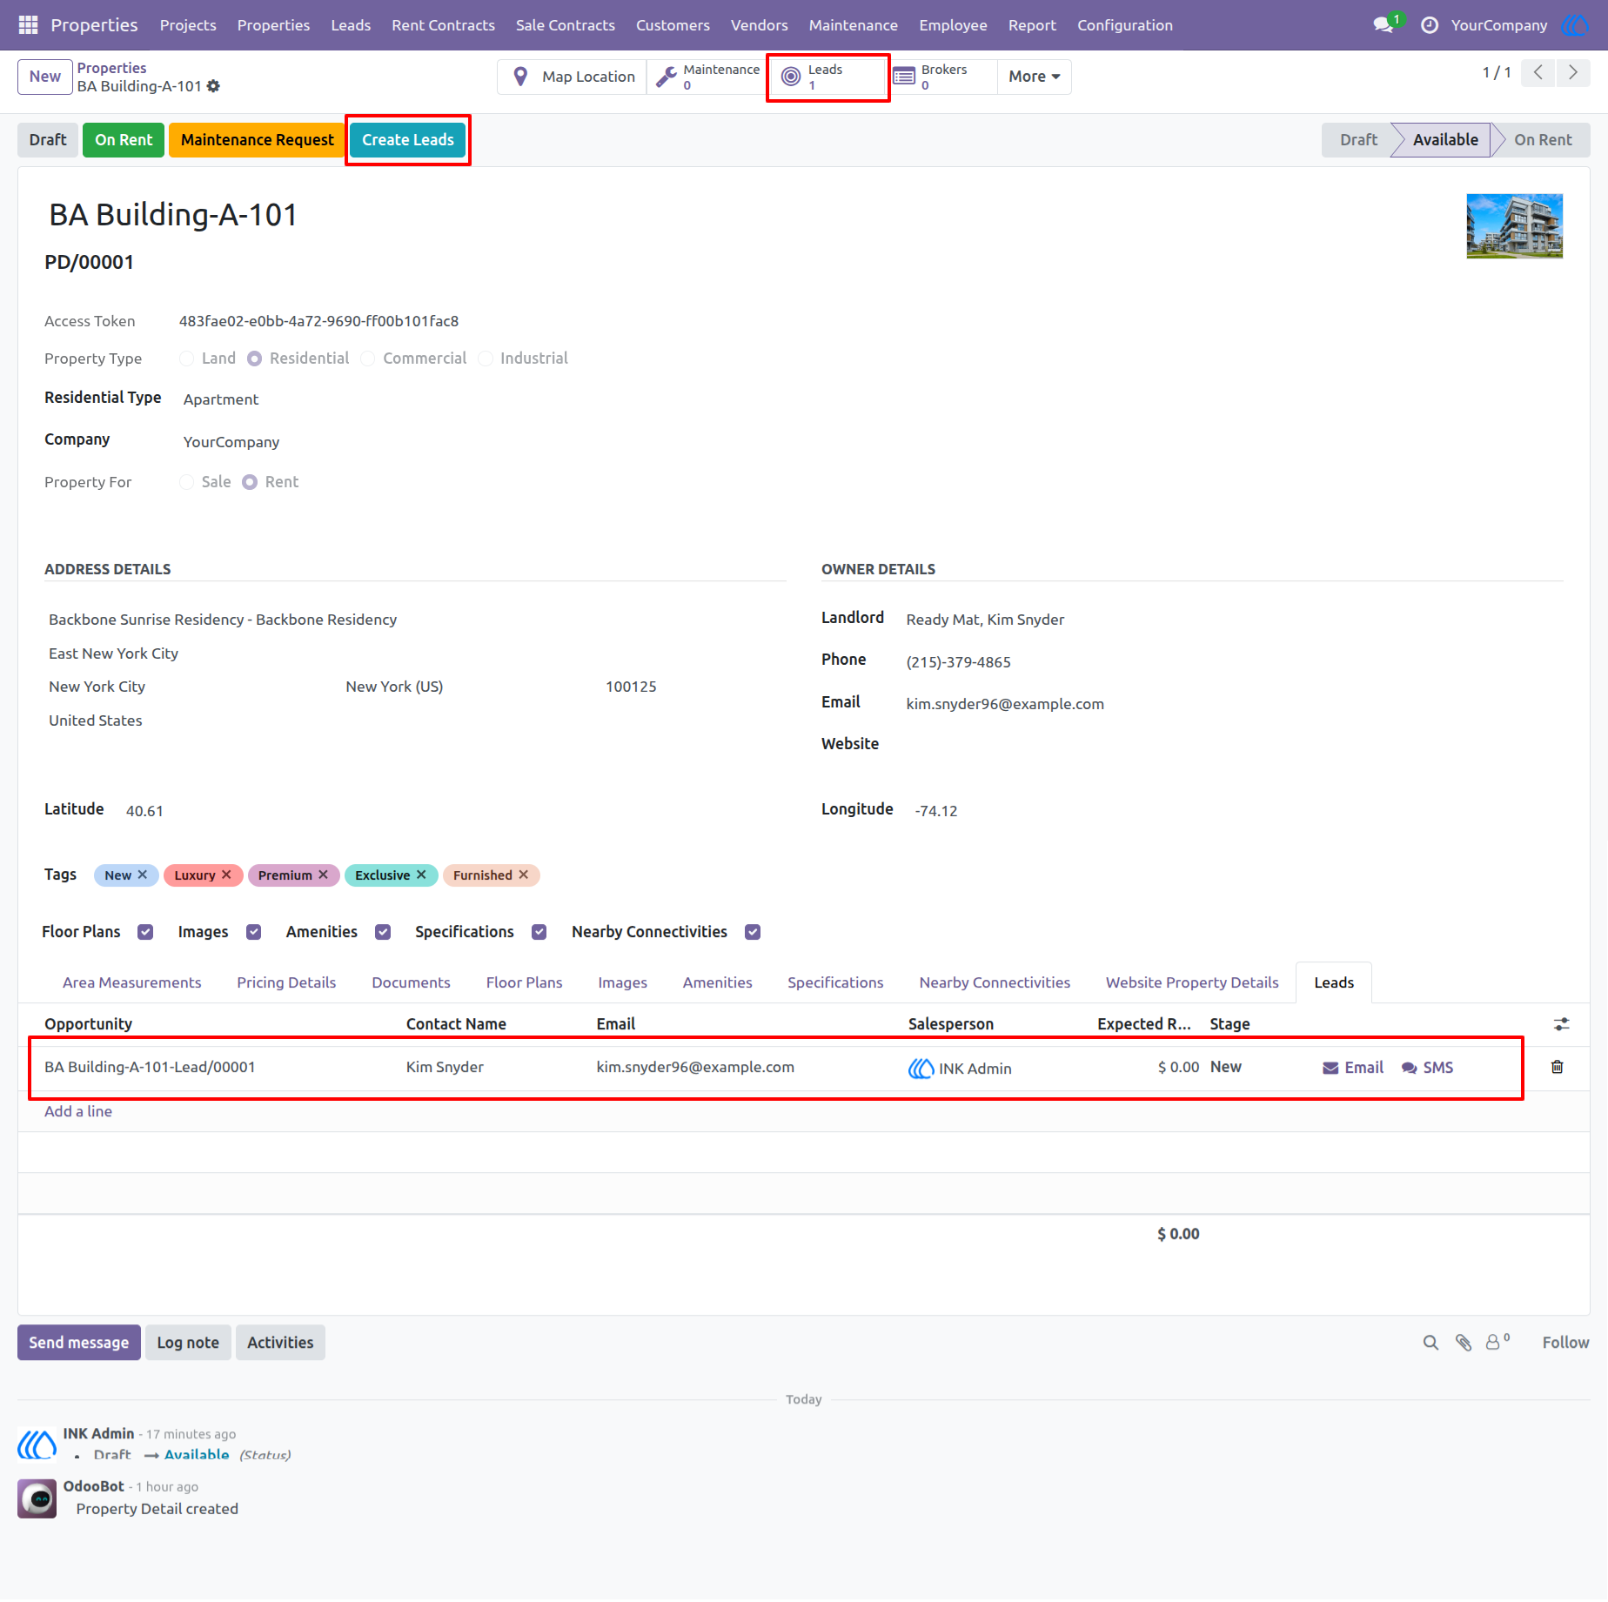Open column options adjust icon in Leads table

[1562, 1024]
